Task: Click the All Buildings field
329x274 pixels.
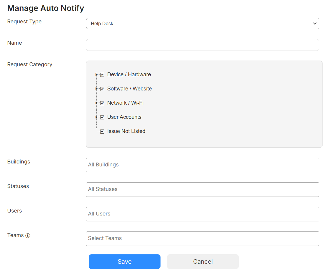Action: pyautogui.click(x=202, y=165)
